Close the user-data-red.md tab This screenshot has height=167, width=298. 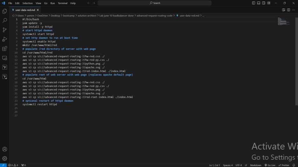[38, 10]
